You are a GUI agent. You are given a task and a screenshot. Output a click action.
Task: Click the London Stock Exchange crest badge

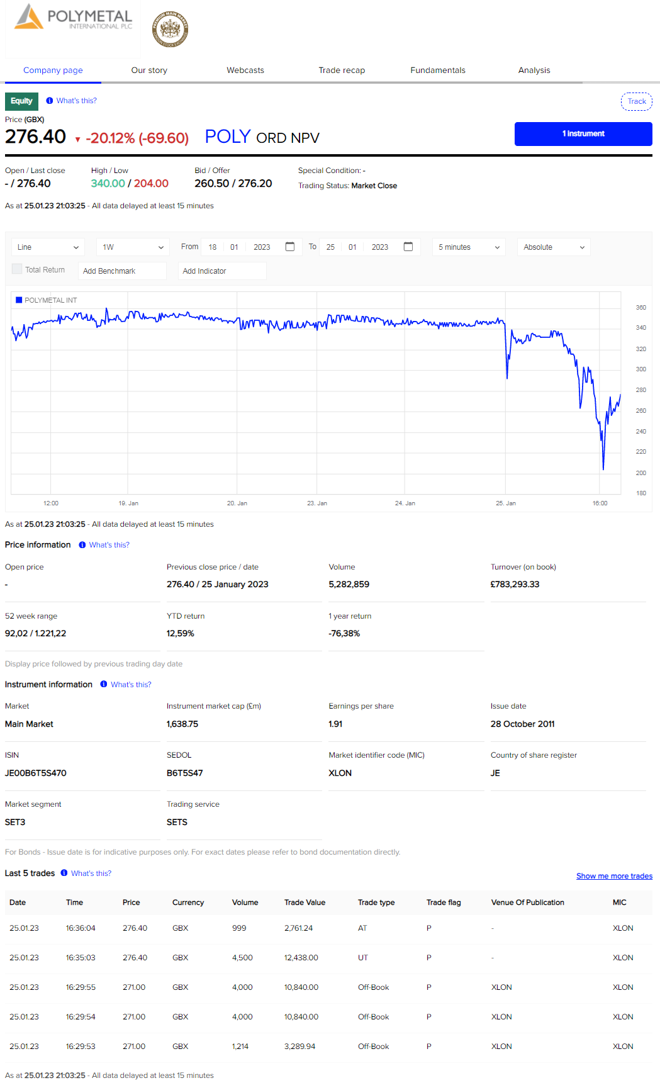[170, 29]
